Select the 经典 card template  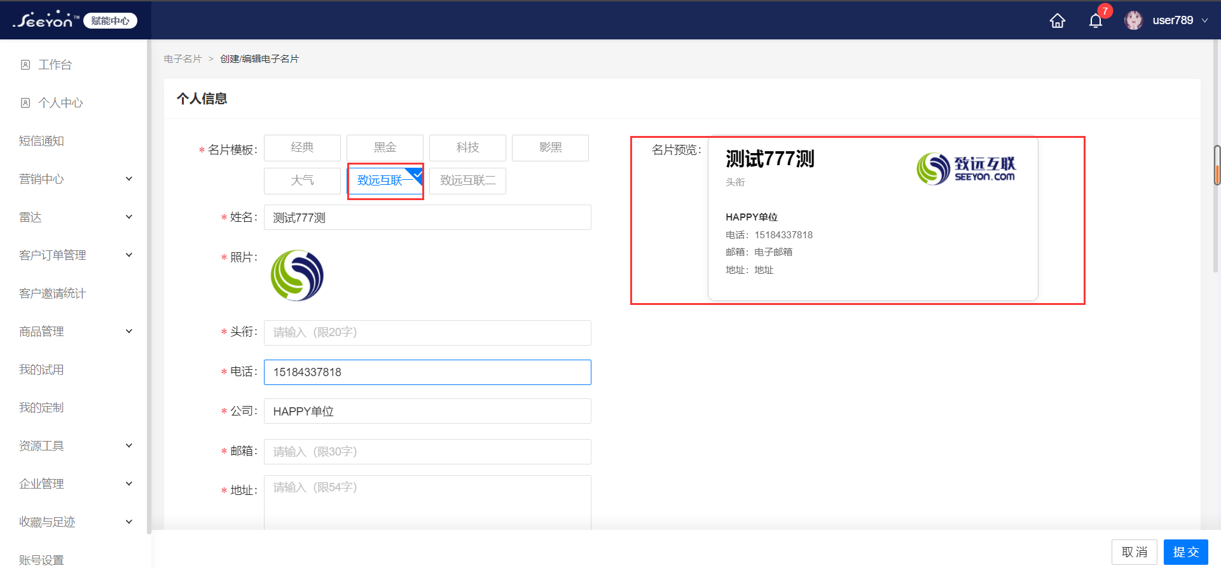click(x=302, y=147)
